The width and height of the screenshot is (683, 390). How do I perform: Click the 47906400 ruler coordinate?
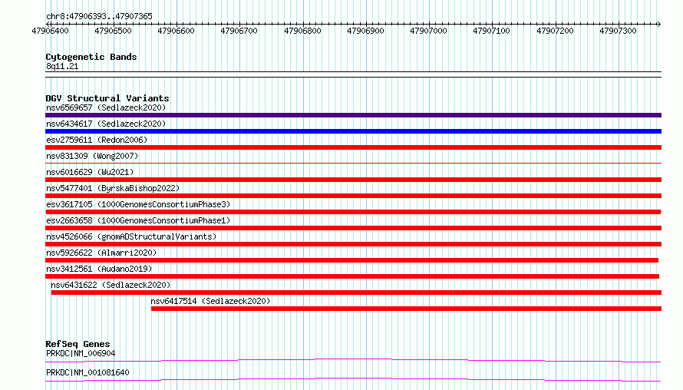pos(50,31)
